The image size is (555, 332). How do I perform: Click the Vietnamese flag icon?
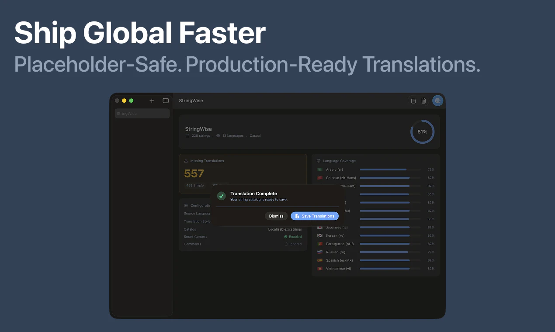(320, 269)
